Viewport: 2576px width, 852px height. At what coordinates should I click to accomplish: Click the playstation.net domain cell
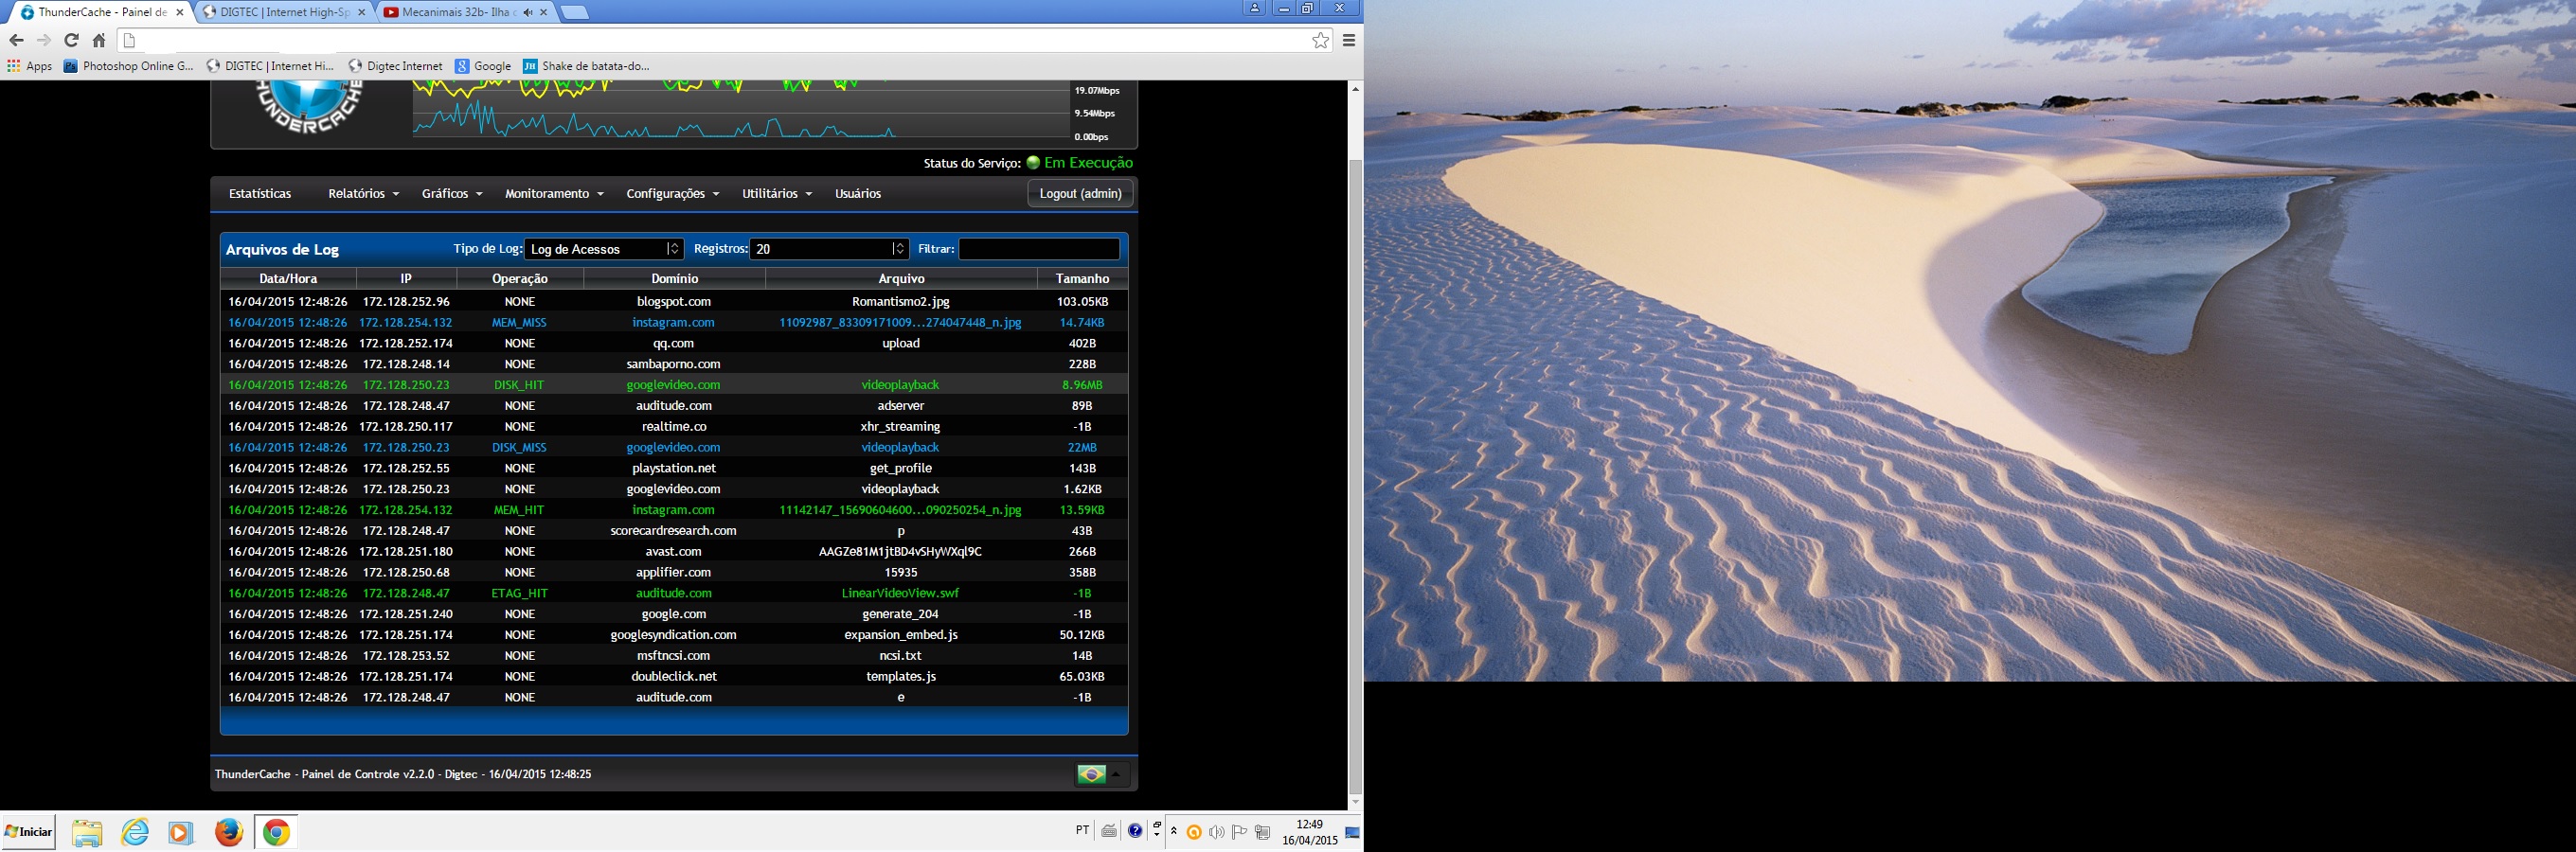coord(674,468)
